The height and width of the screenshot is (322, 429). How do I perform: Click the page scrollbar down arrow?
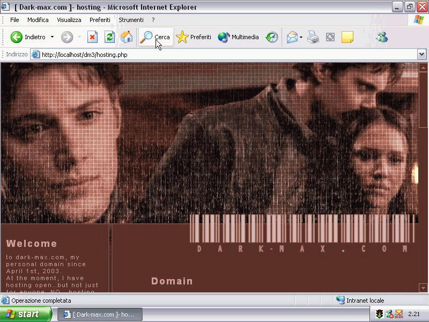[x=423, y=288]
